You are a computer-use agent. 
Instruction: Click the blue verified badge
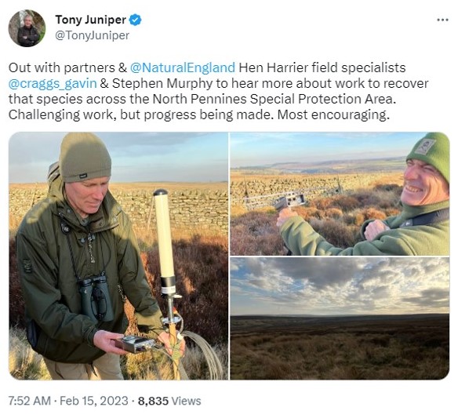[x=135, y=20]
